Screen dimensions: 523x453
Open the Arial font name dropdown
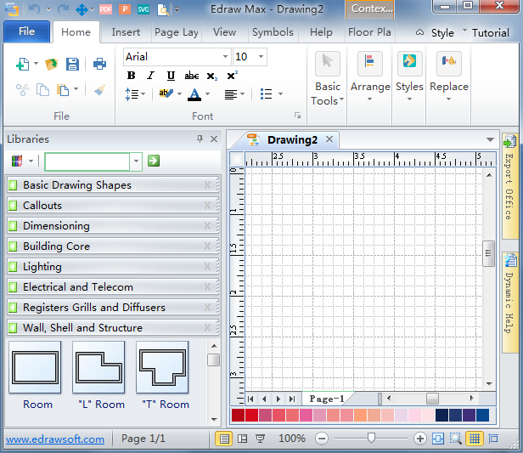click(225, 57)
